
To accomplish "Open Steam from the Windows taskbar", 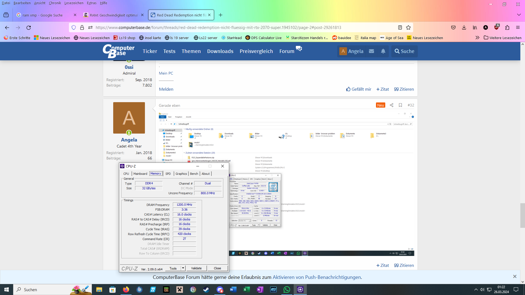I will pos(206,290).
